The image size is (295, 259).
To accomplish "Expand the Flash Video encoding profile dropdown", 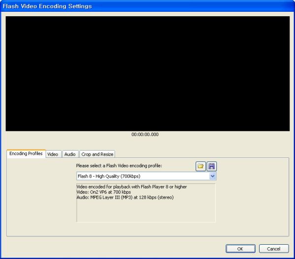I will (212, 176).
